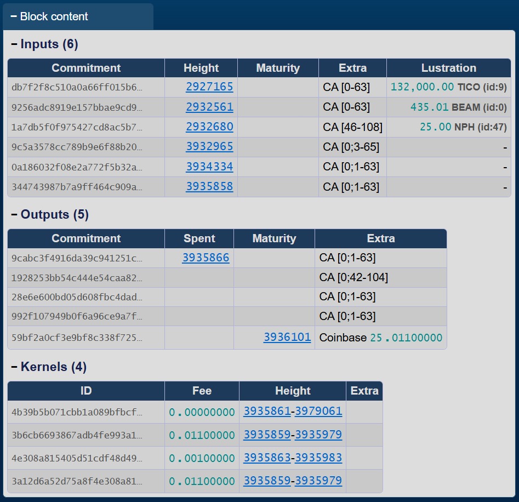
Task: Collapse the Block content section
Action: [x=49, y=16]
